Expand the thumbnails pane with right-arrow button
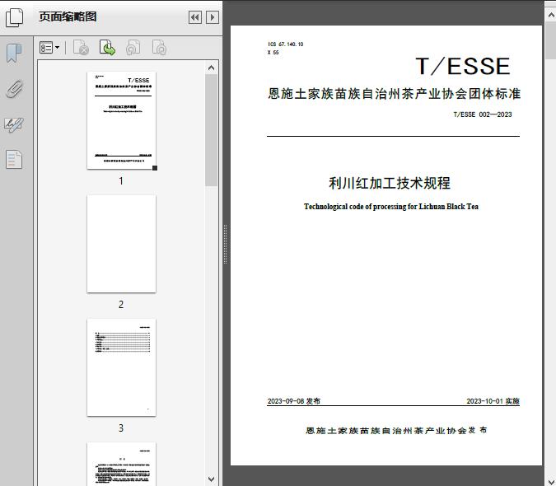Screen dimensions: 556x486 (212, 17)
